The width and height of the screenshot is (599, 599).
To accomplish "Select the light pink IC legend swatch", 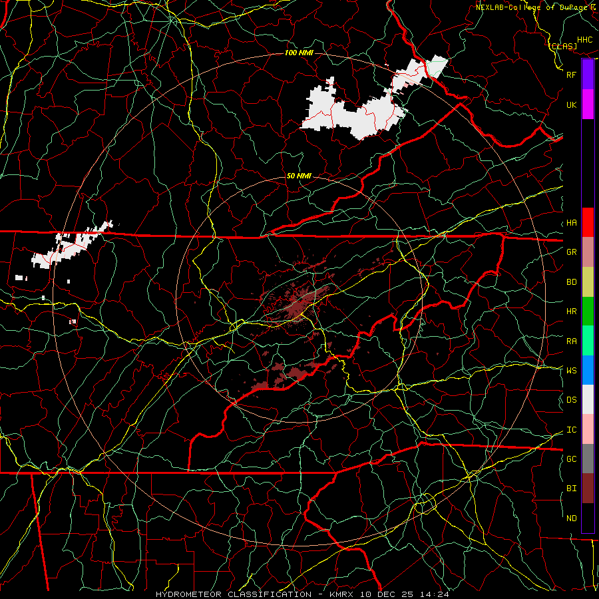I will pyautogui.click(x=588, y=429).
